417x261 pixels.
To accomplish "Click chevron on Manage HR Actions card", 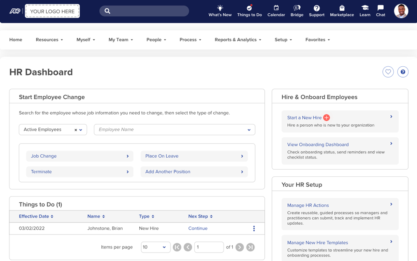I will click(x=391, y=204).
